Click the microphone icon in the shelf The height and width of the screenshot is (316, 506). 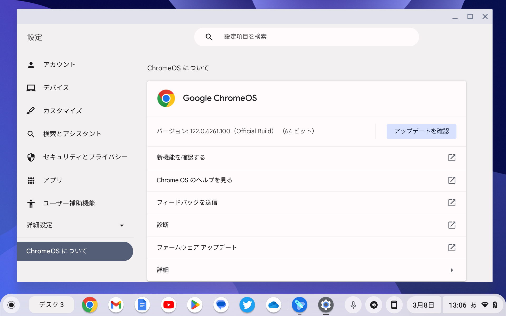pyautogui.click(x=353, y=305)
